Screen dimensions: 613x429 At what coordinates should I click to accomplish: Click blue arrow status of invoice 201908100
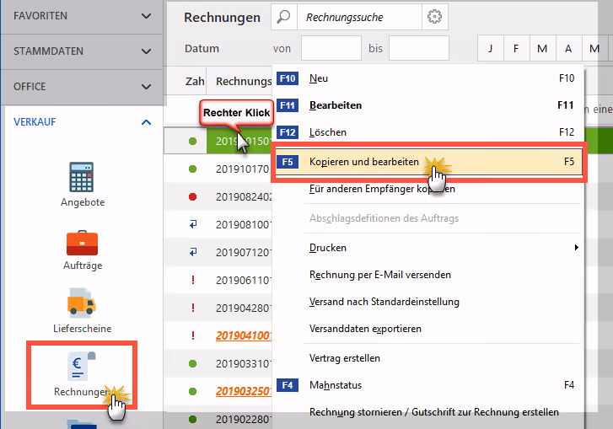[x=193, y=224]
